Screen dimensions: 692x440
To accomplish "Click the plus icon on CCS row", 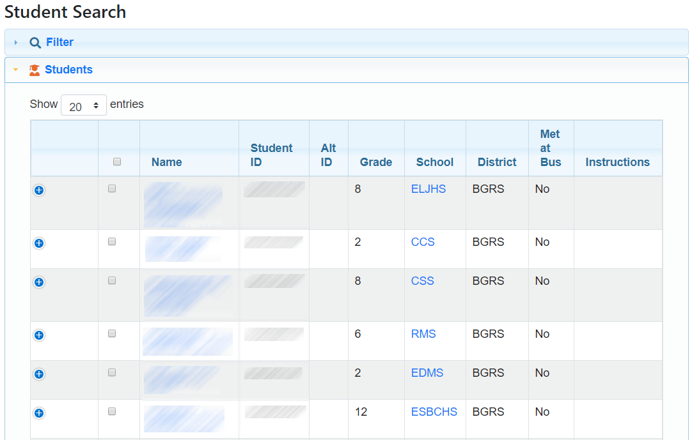I will (x=39, y=243).
